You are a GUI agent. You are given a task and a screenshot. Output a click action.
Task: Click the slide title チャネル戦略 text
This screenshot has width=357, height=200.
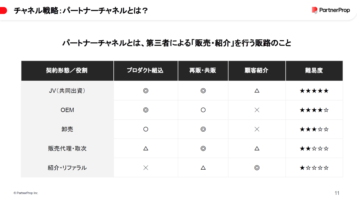(36, 11)
